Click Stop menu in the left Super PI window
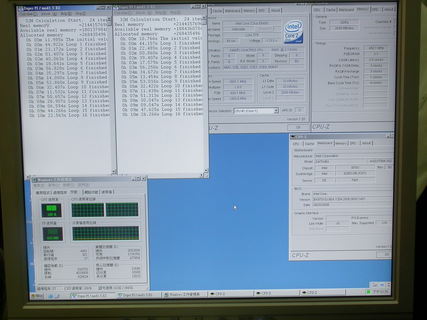Screen dimensions: 427x320 click(80, 13)
